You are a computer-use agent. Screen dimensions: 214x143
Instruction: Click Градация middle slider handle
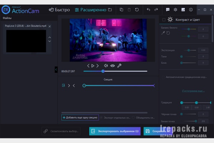point(197,103)
